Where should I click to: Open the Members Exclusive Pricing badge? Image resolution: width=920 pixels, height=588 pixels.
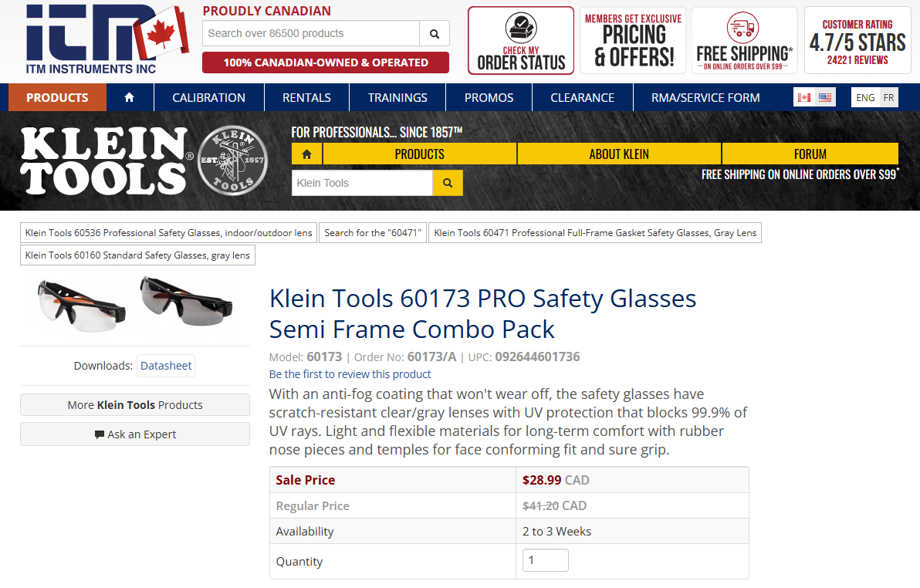632,39
